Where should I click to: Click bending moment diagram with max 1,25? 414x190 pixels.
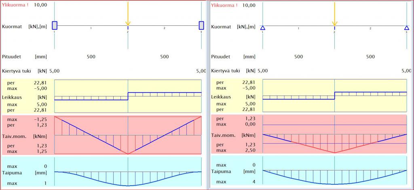click(x=128, y=136)
